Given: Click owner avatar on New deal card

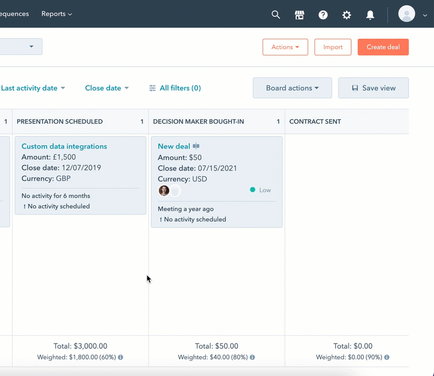Looking at the screenshot, I should coord(164,191).
